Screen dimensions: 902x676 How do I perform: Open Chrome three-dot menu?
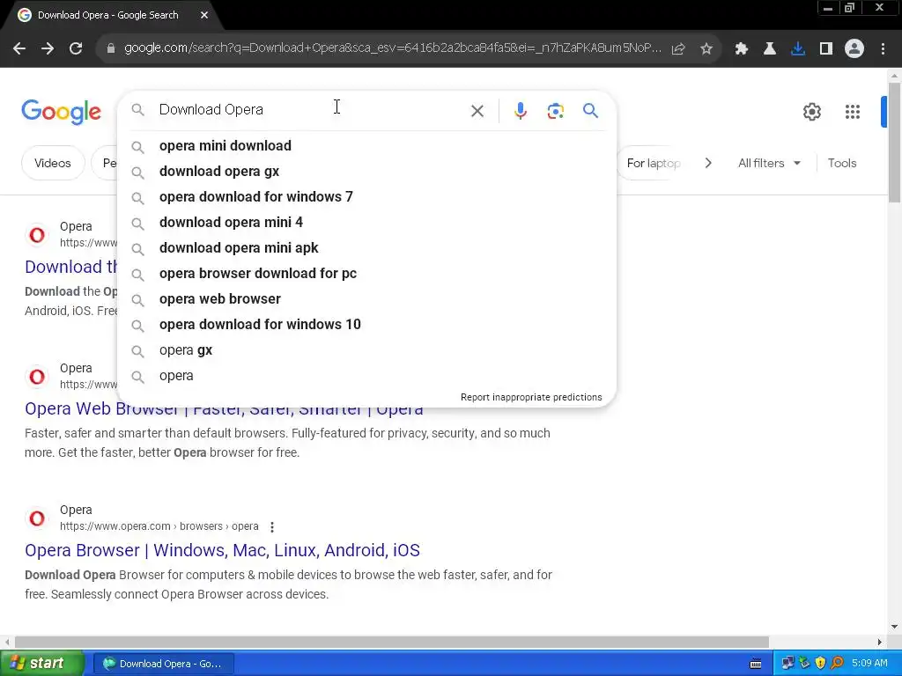pos(883,48)
